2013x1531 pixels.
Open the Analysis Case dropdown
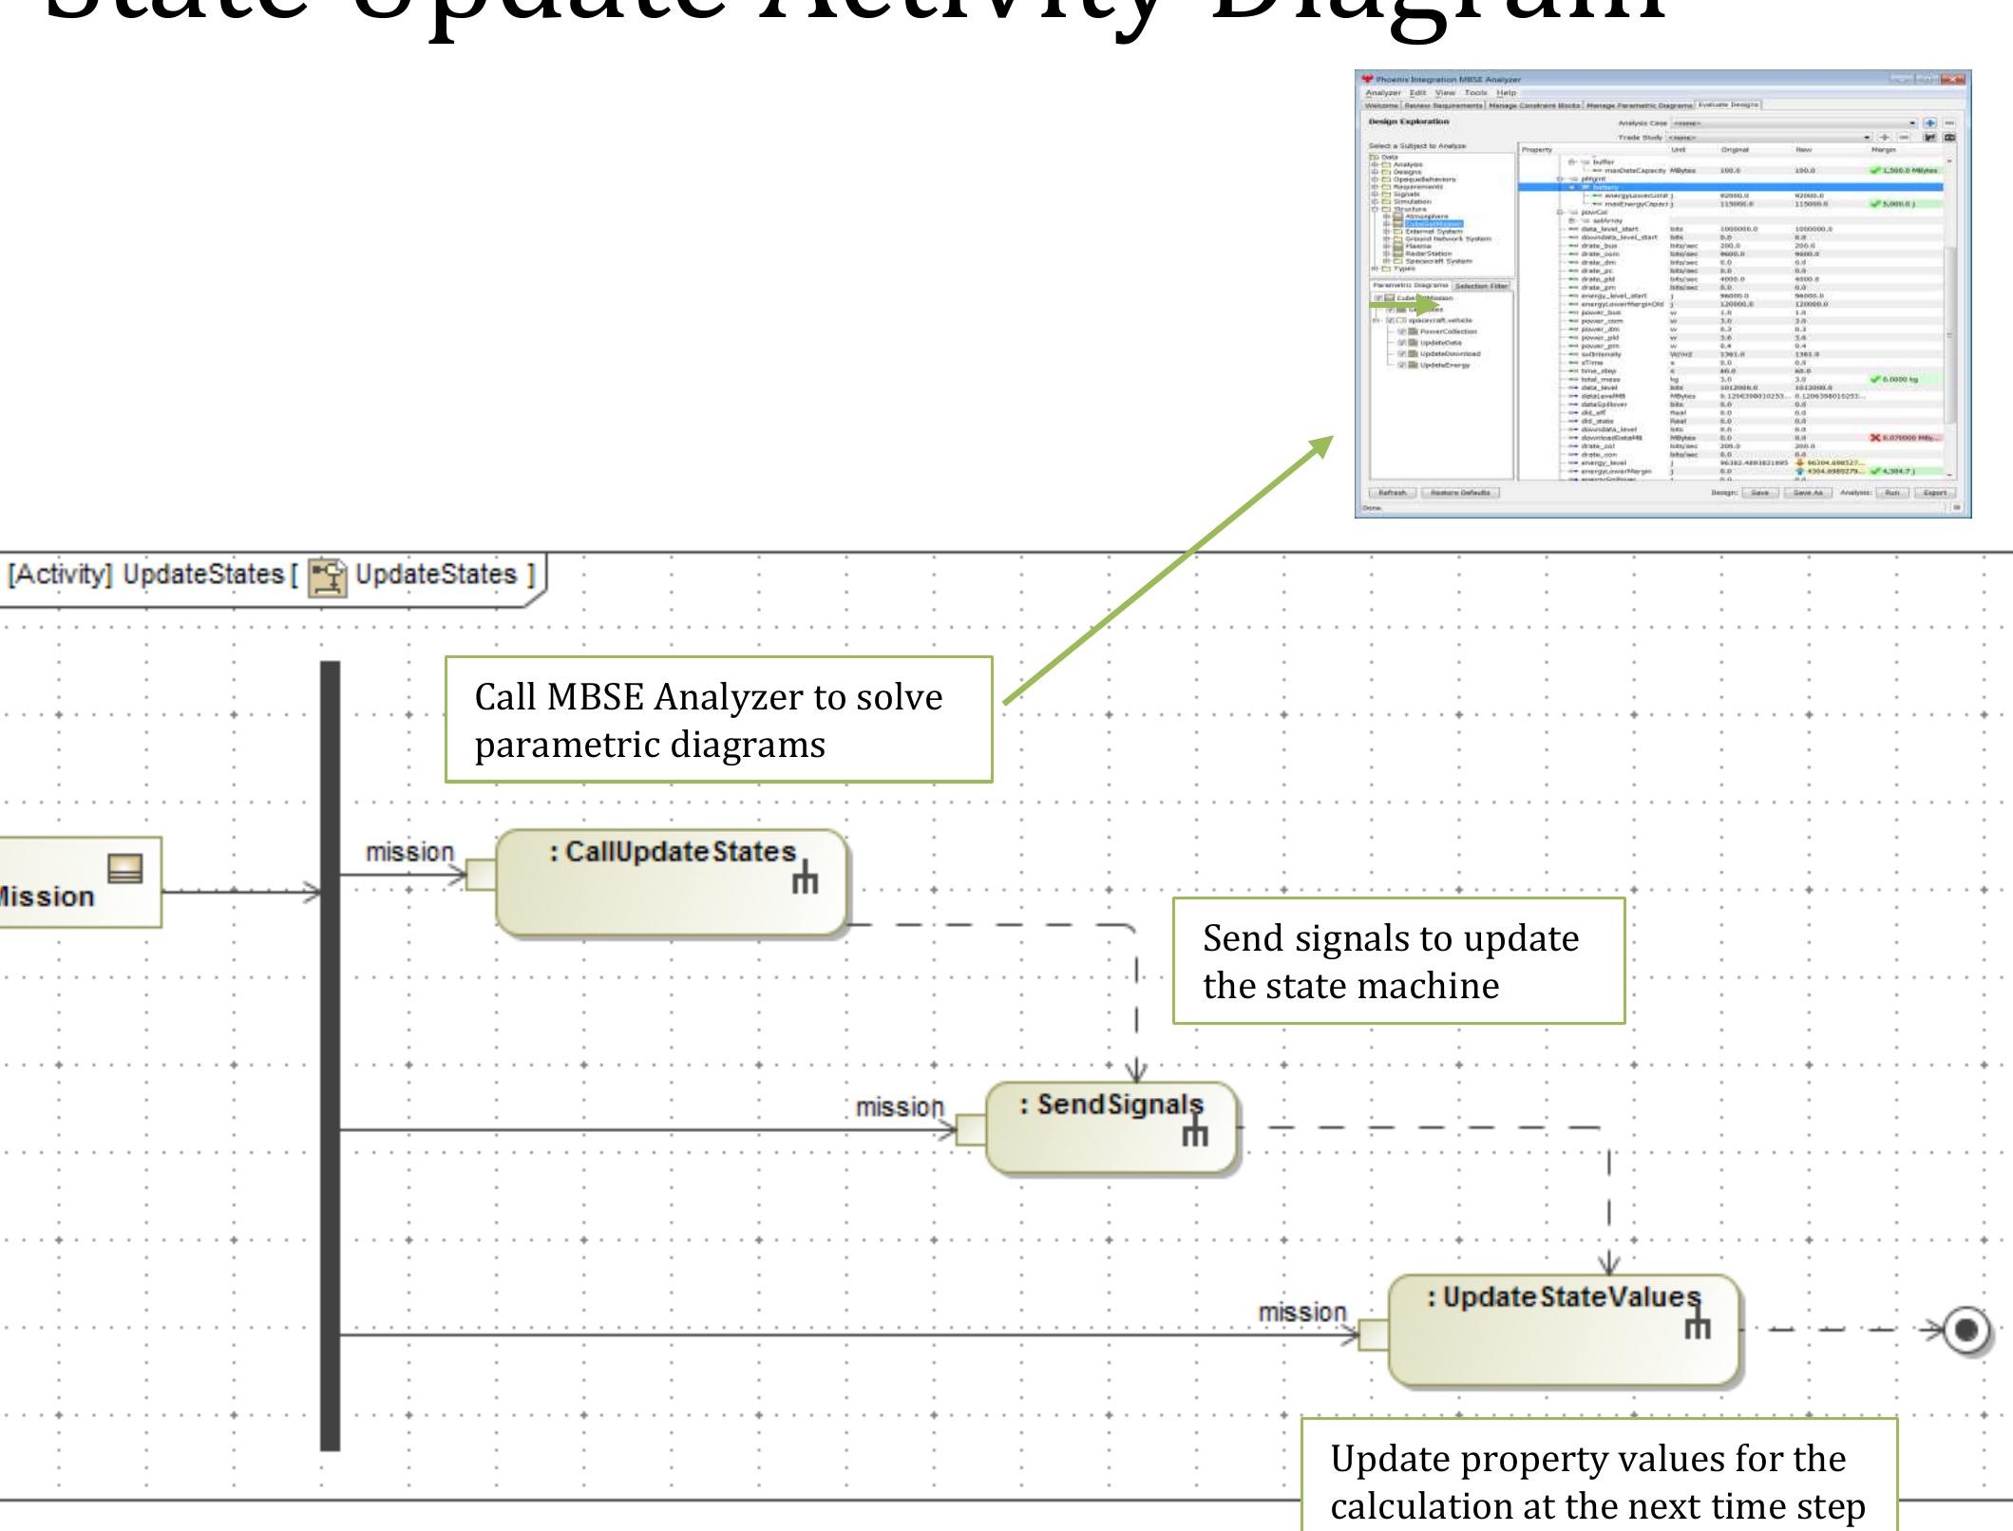tap(1910, 123)
